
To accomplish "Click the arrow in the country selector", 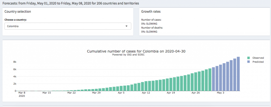I will pyautogui.click(x=127, y=26).
